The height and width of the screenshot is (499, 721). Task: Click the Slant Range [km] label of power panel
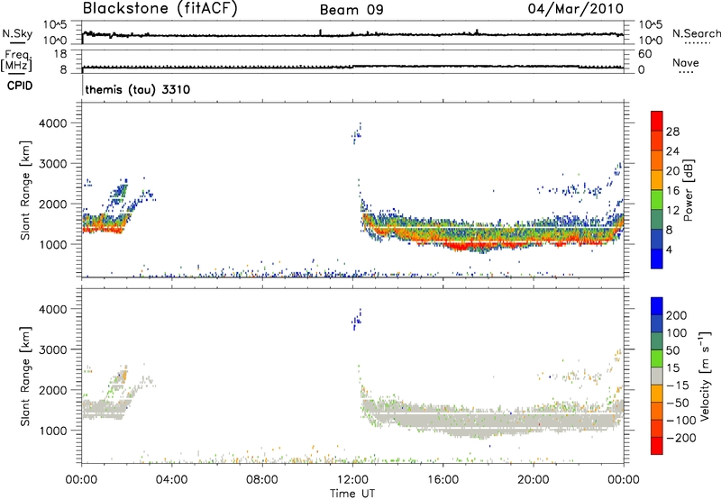pos(25,190)
